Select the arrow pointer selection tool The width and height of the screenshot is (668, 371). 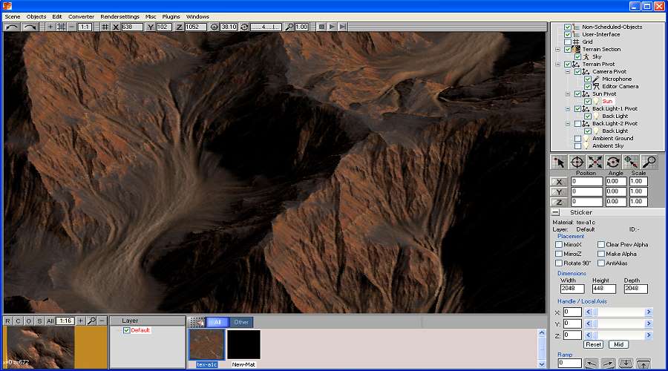pyautogui.click(x=560, y=162)
